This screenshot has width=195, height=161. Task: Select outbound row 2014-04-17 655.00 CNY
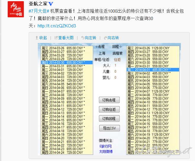[67, 127]
